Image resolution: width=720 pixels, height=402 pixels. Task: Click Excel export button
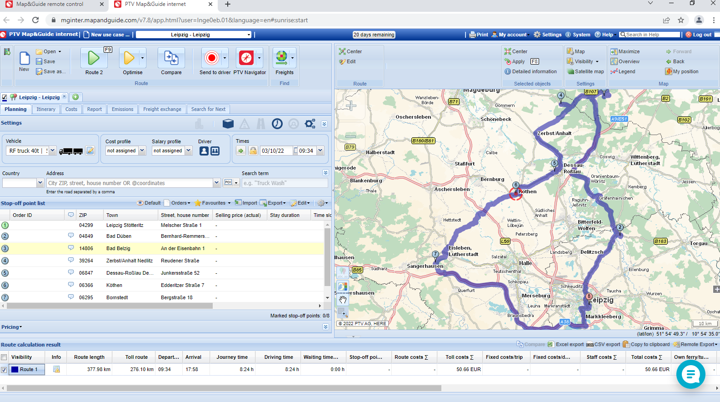pyautogui.click(x=565, y=344)
